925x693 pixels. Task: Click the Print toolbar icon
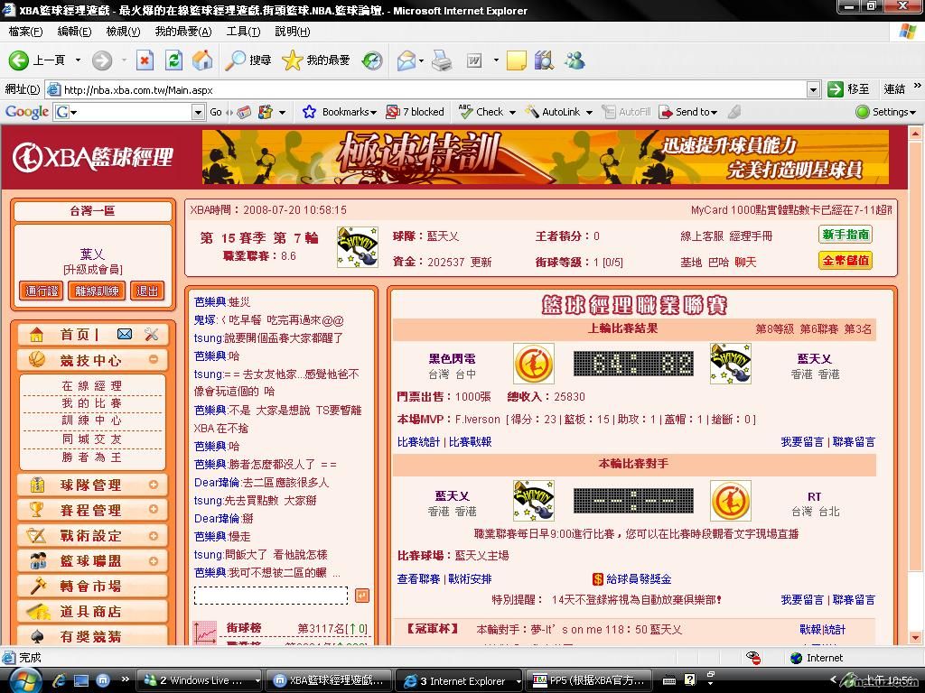(x=441, y=60)
